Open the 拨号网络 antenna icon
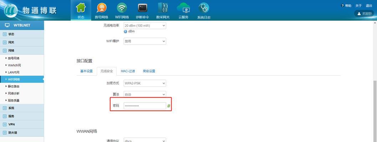Image resolution: width=377 pixels, height=142 pixels. [101, 8]
